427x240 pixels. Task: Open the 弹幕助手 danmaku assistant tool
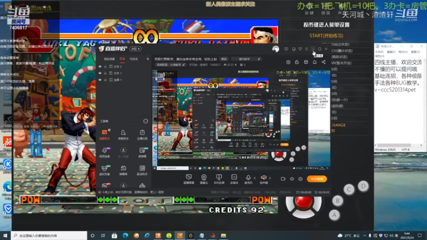point(105,134)
